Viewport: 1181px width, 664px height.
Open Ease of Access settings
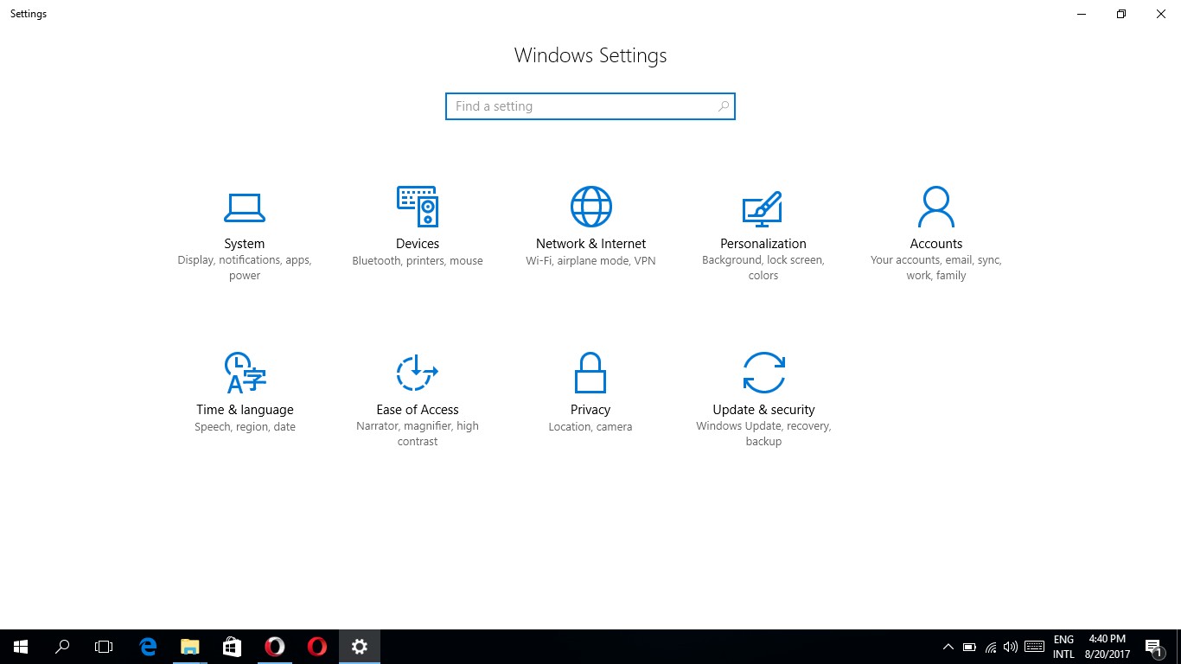point(418,400)
